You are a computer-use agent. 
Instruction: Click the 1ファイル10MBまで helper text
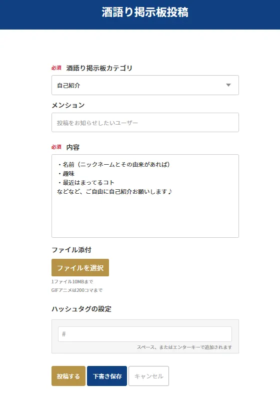(72, 281)
